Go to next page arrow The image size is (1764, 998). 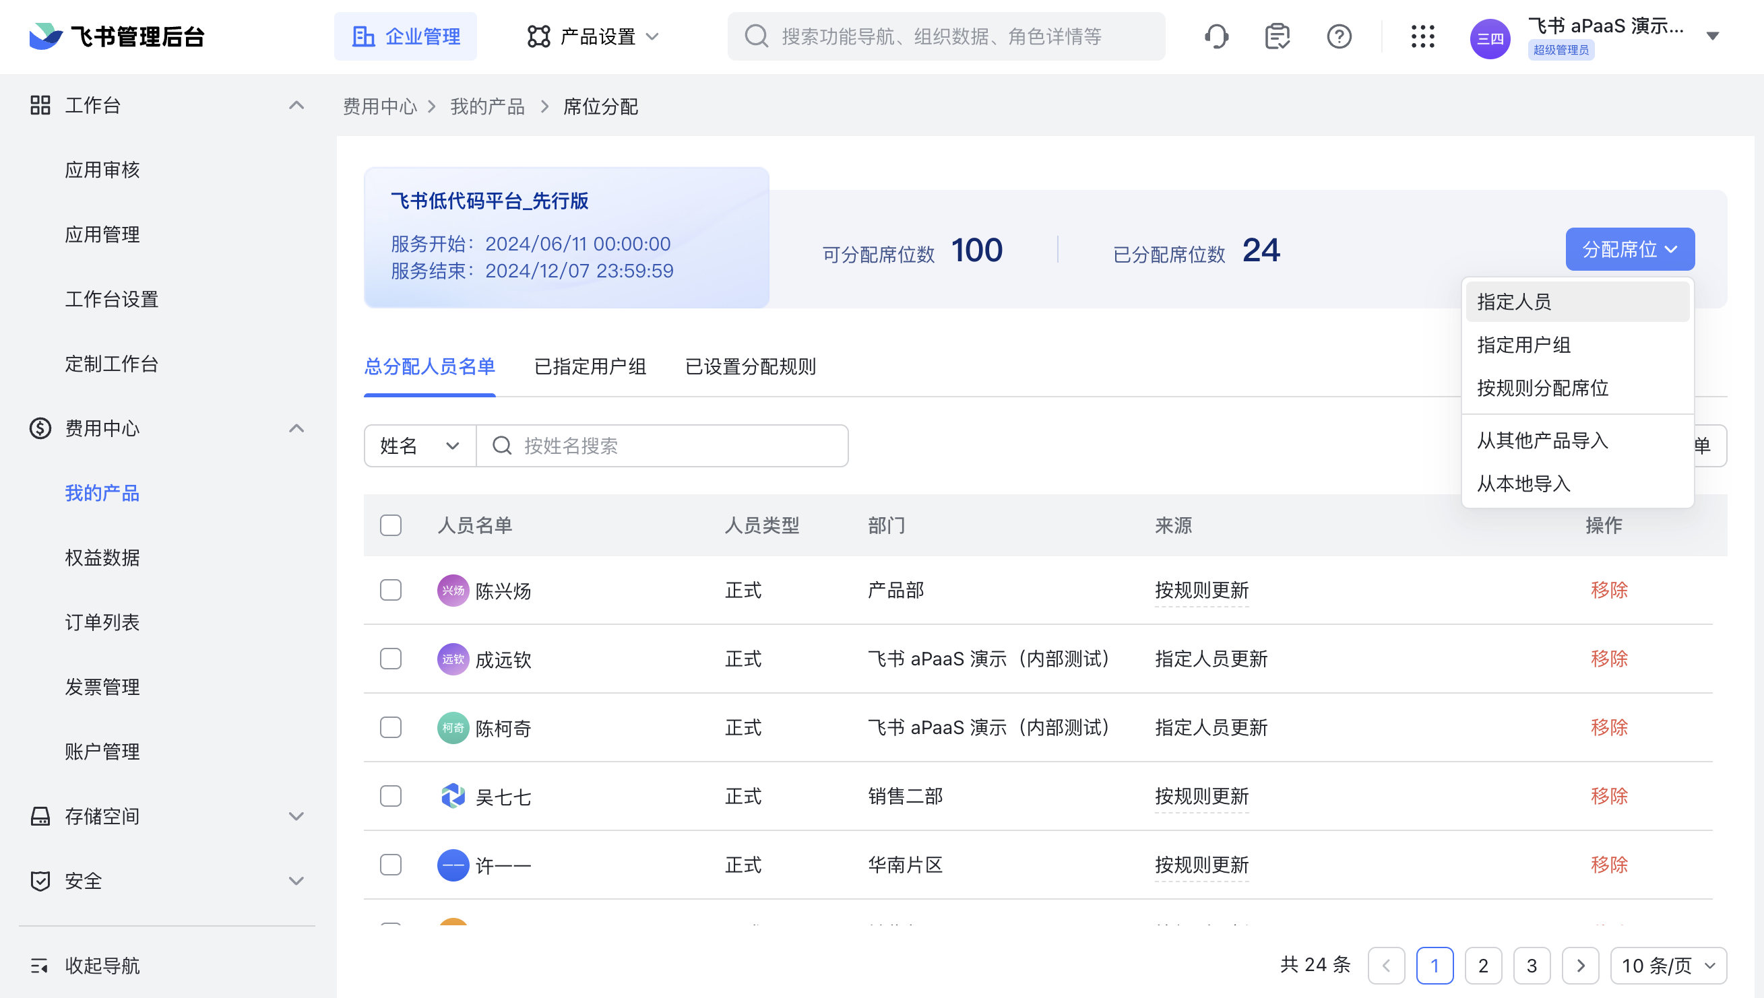tap(1580, 966)
